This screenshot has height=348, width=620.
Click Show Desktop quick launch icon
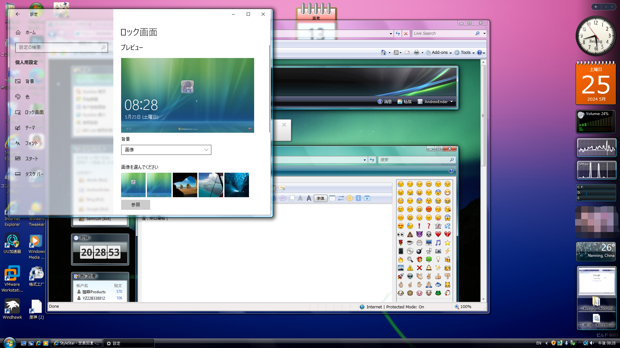coord(24,343)
